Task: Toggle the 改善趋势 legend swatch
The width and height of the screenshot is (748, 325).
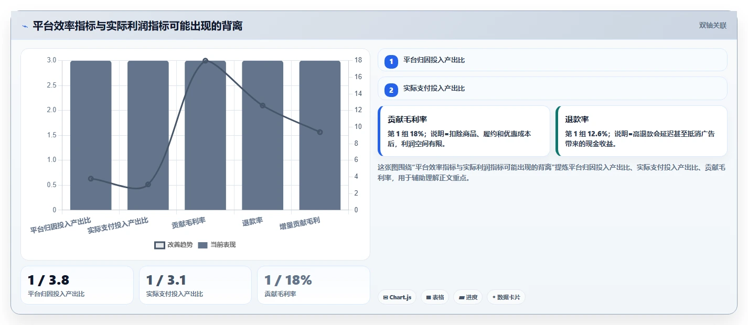Action: pos(160,245)
